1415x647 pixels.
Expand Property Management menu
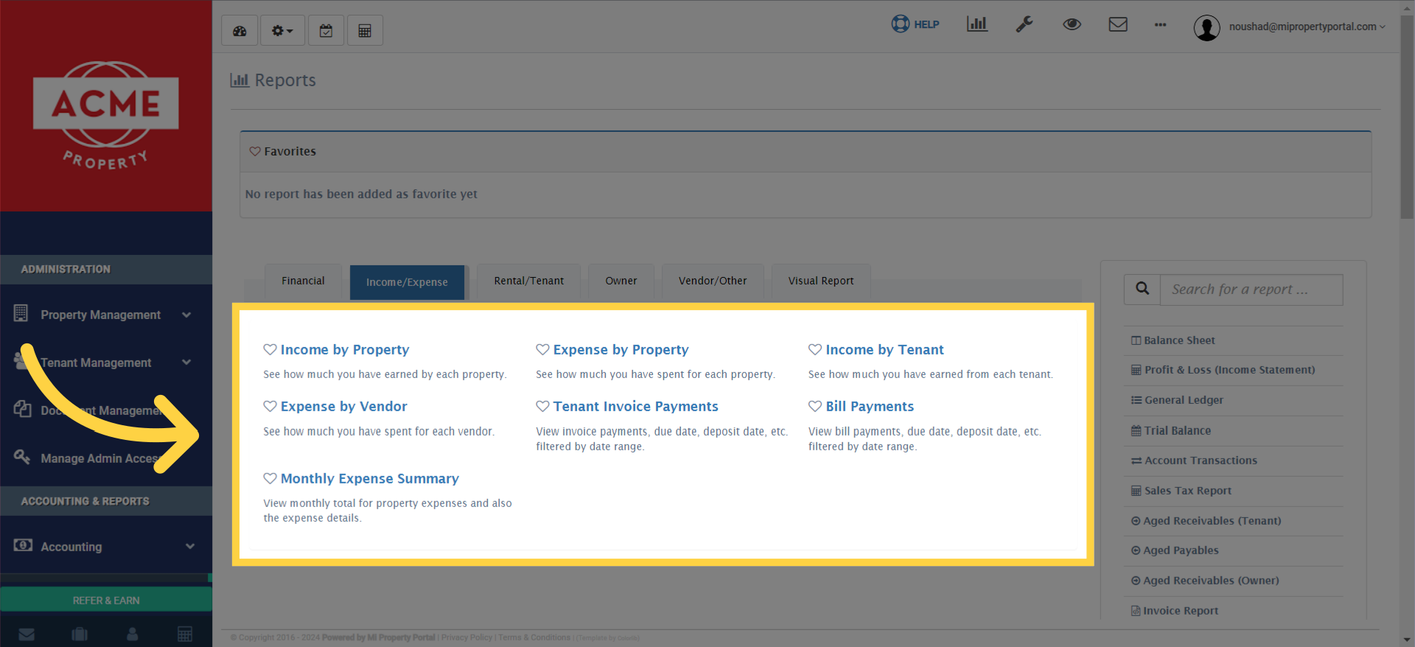(106, 315)
